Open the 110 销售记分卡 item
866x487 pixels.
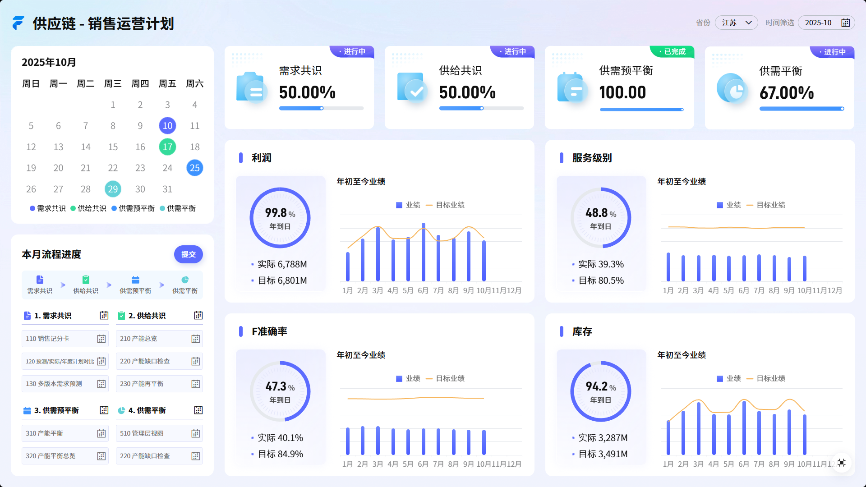pyautogui.click(x=65, y=339)
